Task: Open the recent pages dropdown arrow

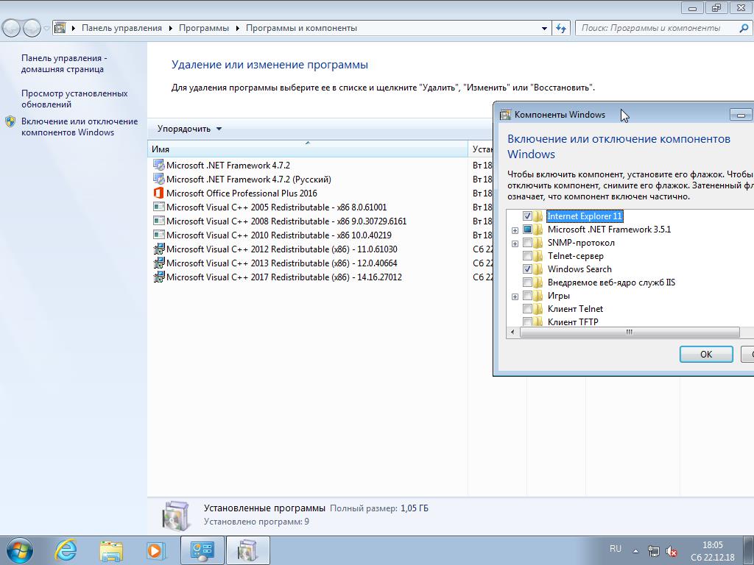Action: [46, 28]
